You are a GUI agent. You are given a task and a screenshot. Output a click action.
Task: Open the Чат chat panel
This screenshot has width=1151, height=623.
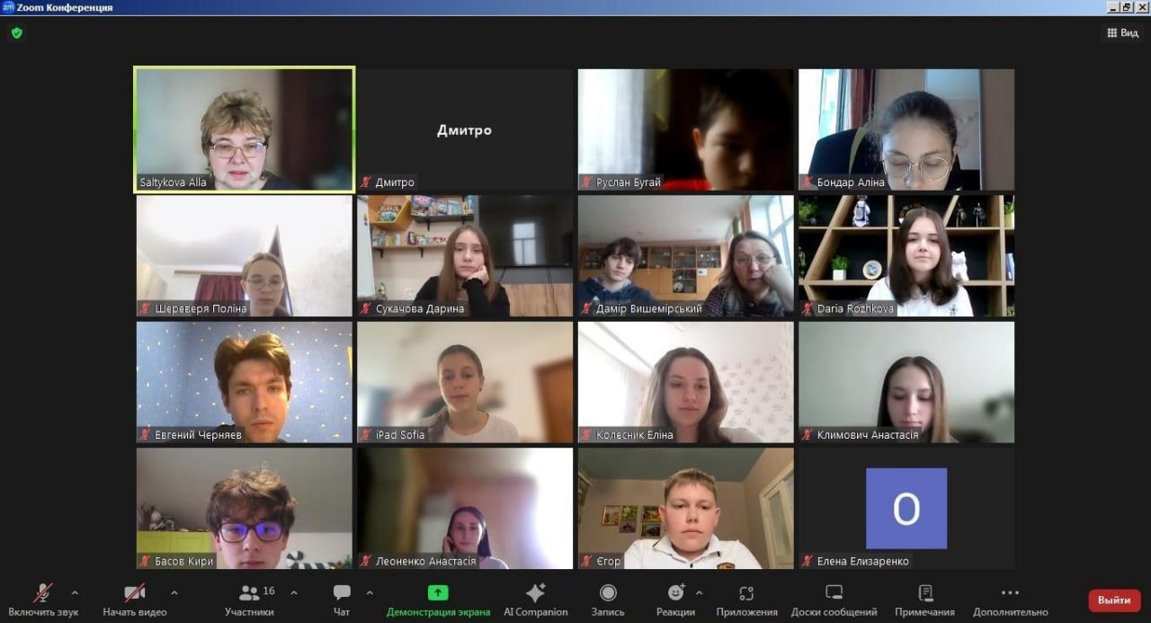click(x=342, y=600)
